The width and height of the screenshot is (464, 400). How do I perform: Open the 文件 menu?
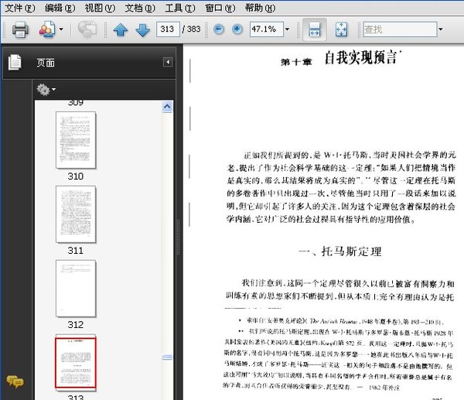(x=19, y=8)
